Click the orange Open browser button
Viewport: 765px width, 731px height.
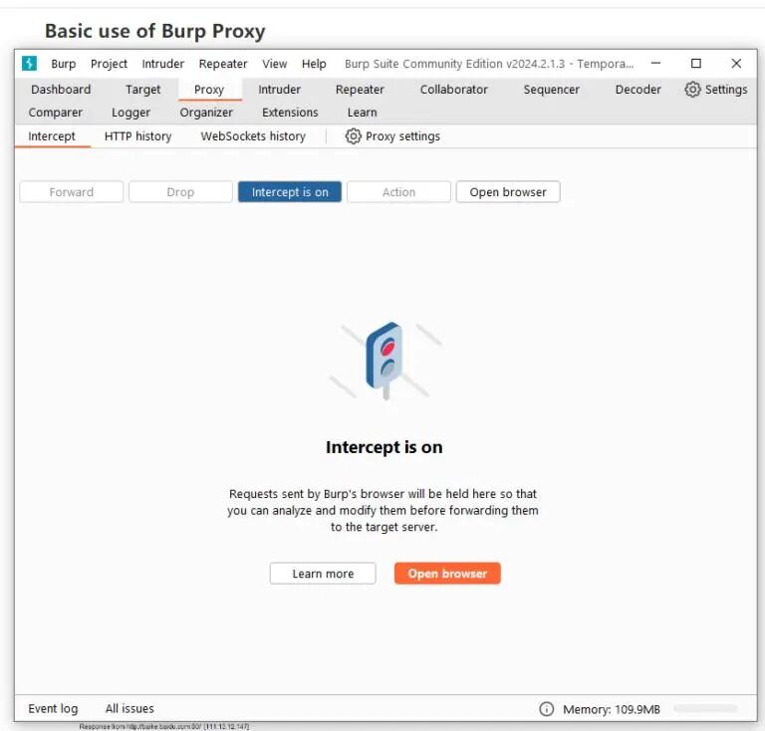(447, 574)
